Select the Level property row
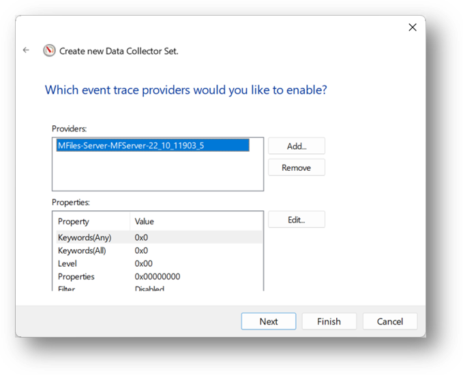 pyautogui.click(x=159, y=263)
